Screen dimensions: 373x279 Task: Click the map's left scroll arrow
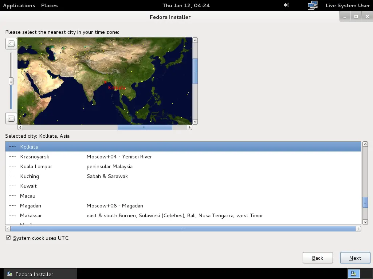click(x=20, y=128)
